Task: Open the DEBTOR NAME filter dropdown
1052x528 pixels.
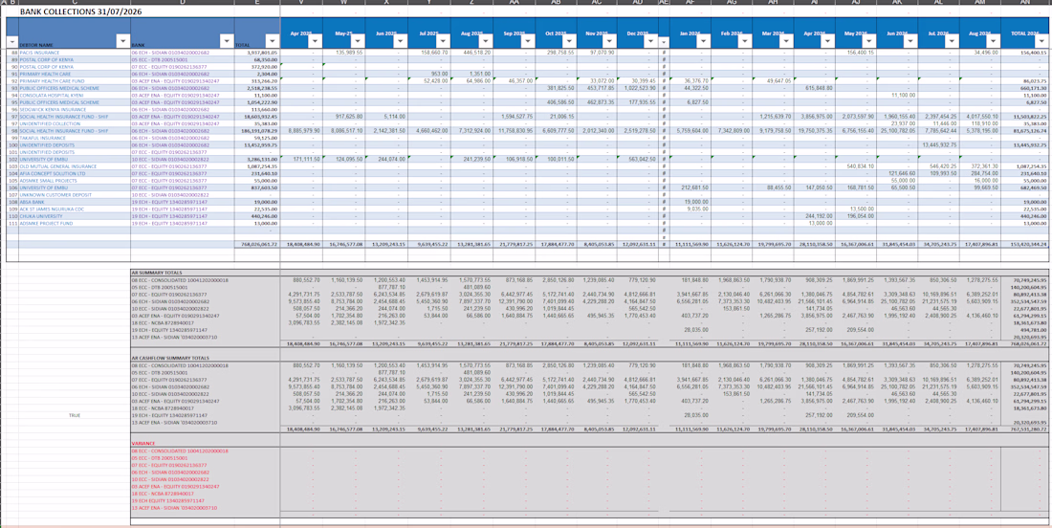Action: pos(122,41)
